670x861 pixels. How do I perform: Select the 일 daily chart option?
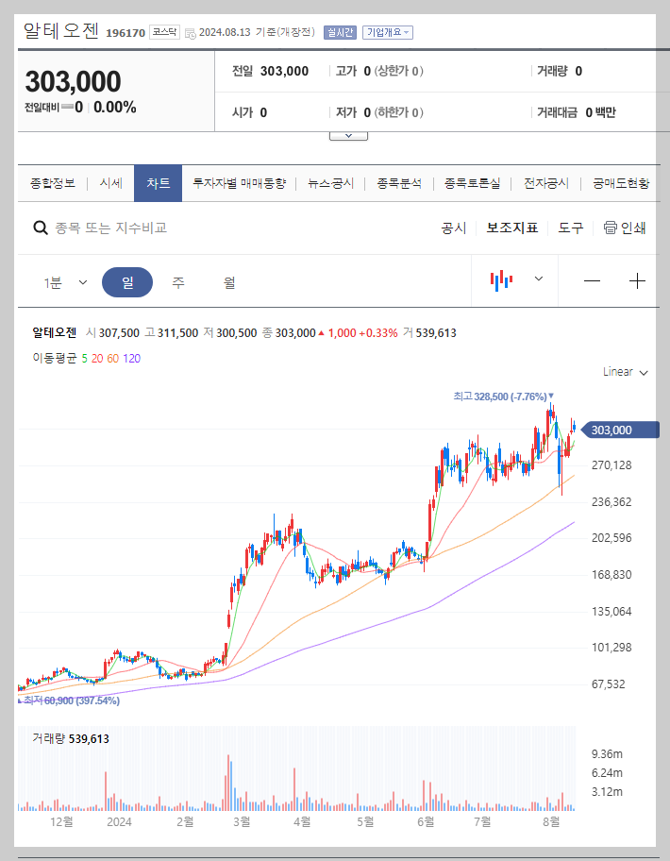(x=127, y=280)
